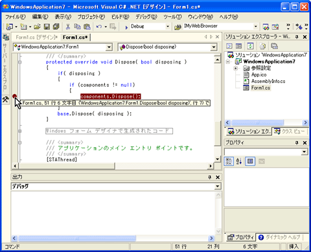
Task: Open the ツール(T) menu
Action: tap(172, 17)
